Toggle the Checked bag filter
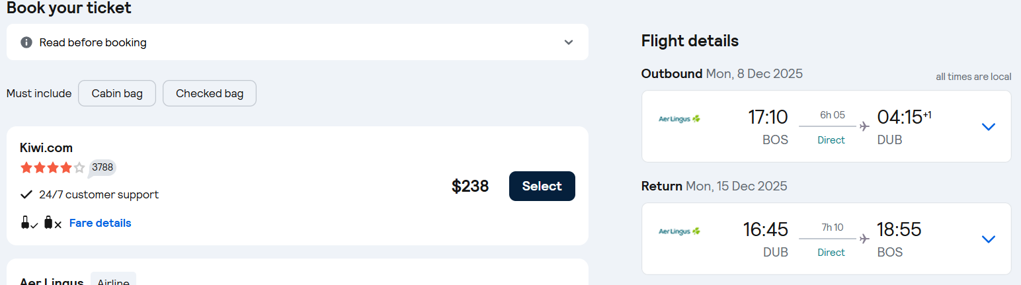Image resolution: width=1021 pixels, height=285 pixels. (209, 93)
